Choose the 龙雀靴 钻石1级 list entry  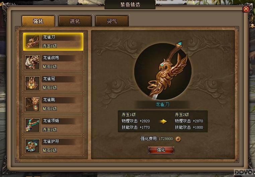(x=53, y=104)
